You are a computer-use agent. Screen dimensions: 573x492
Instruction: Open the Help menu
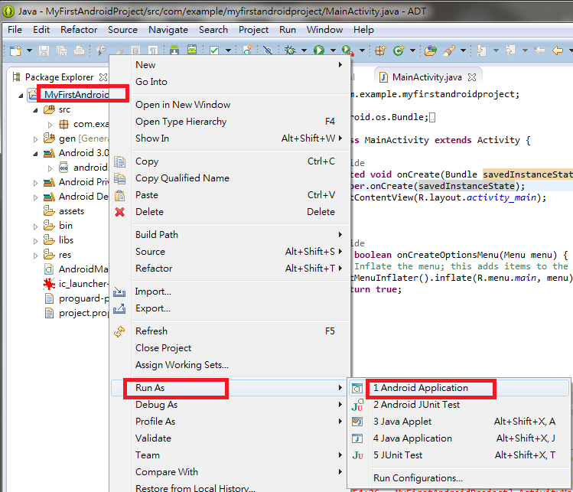[x=363, y=30]
